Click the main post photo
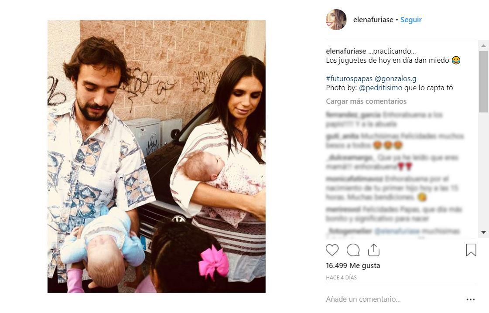This screenshot has height=313, width=489. (x=157, y=156)
